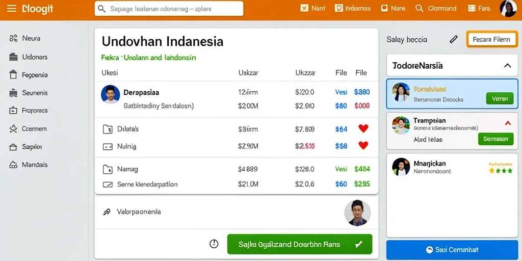Click the pencil edit icon near Saley heccia
The image size is (522, 261).
coord(453,40)
